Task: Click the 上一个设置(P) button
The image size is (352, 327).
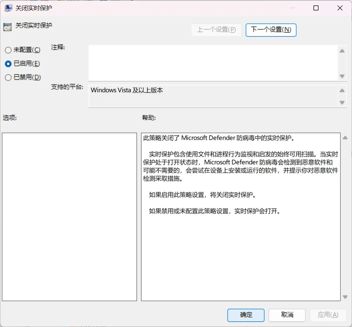Action: tap(216, 30)
